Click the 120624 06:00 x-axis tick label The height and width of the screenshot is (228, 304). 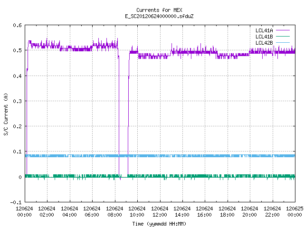(92, 211)
